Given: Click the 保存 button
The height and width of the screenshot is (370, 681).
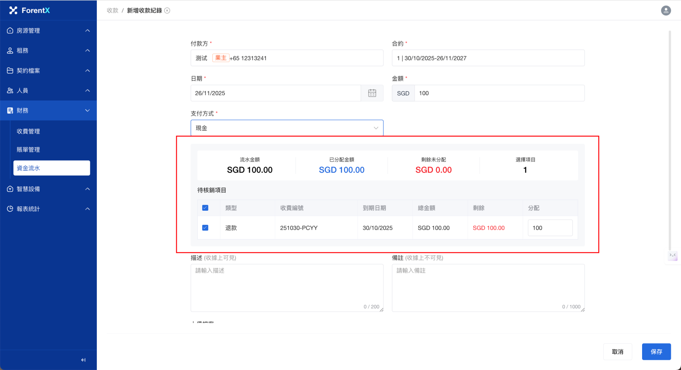Looking at the screenshot, I should 656,352.
